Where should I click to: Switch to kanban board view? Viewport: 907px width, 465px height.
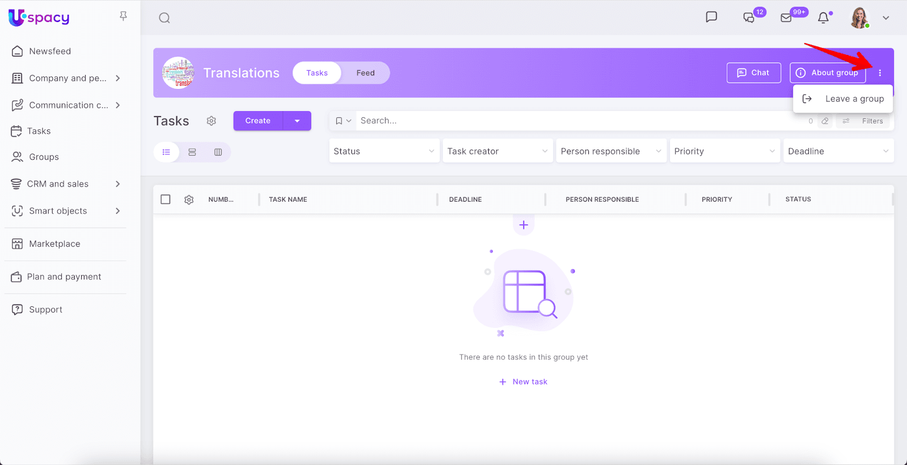click(218, 152)
